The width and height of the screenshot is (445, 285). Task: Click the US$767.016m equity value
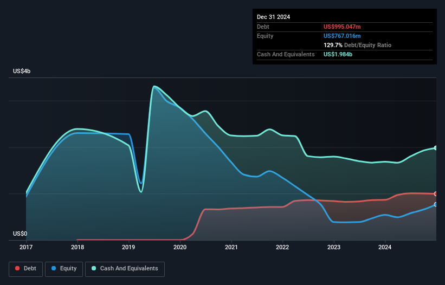tap(342, 36)
